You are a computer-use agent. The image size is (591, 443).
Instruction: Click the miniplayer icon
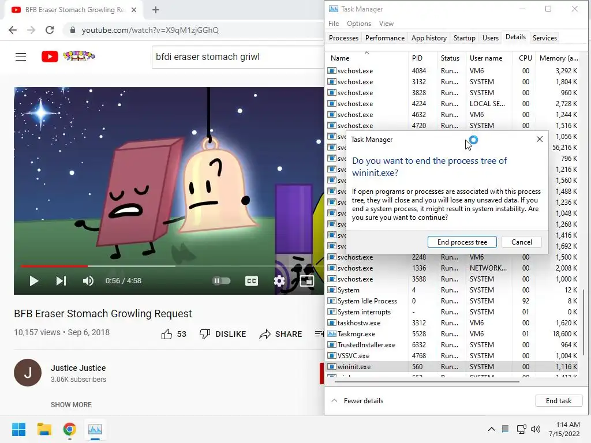(x=307, y=281)
